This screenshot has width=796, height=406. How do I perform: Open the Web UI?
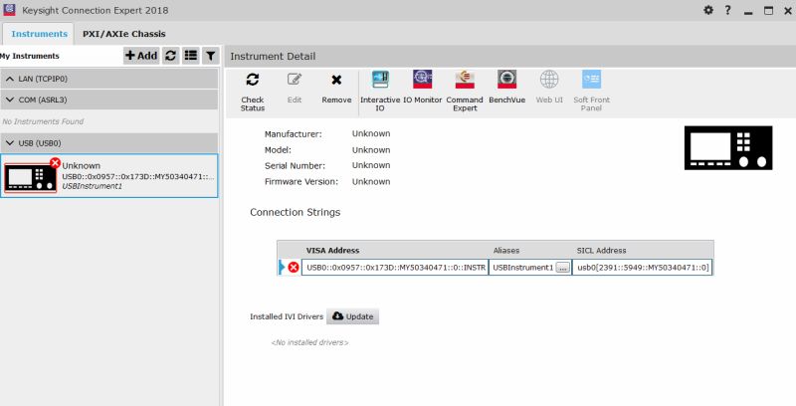pos(549,80)
